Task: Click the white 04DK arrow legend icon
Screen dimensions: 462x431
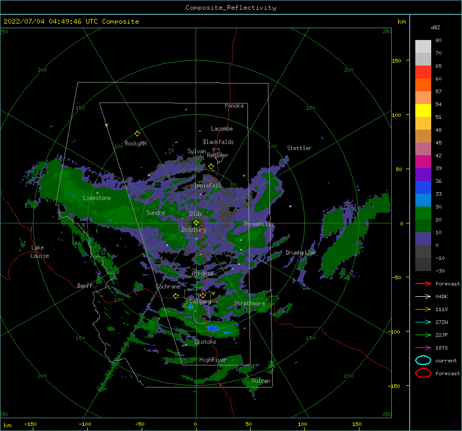Action: coord(423,296)
